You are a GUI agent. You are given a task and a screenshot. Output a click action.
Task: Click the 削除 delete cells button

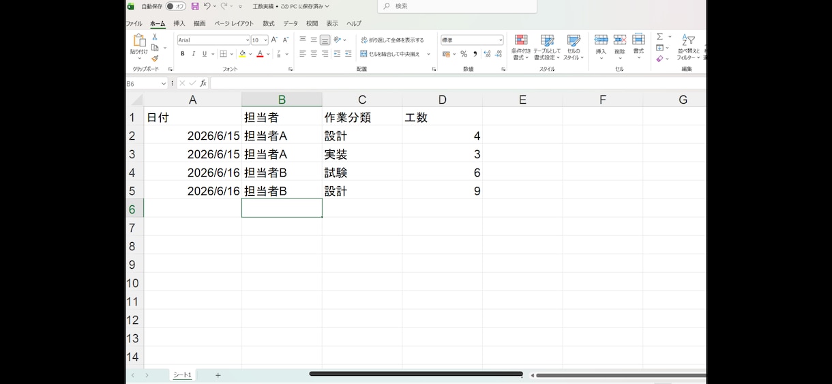620,46
